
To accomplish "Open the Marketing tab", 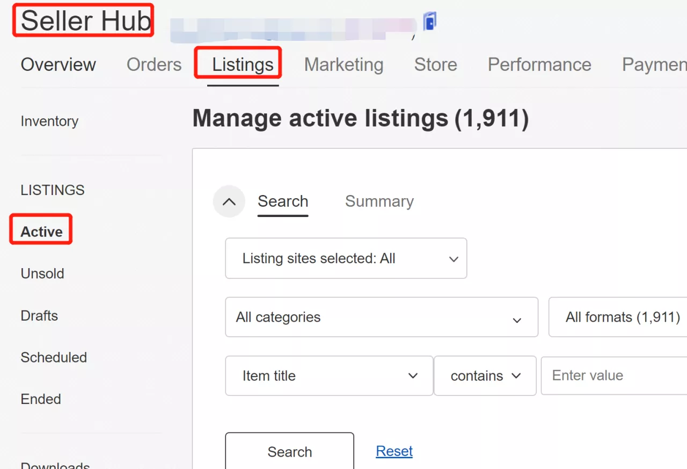I will 343,65.
